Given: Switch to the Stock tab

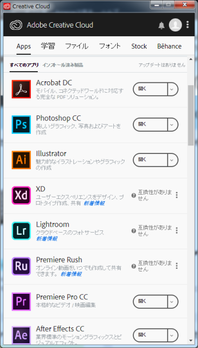Looking at the screenshot, I should (139, 47).
